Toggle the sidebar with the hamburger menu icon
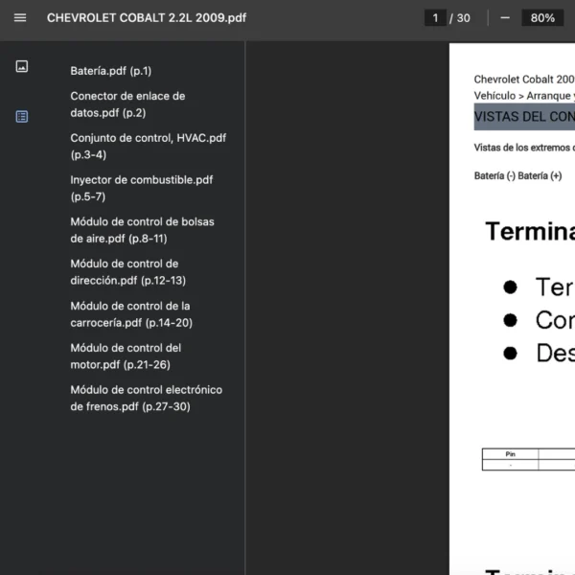The image size is (575, 575). [21, 18]
